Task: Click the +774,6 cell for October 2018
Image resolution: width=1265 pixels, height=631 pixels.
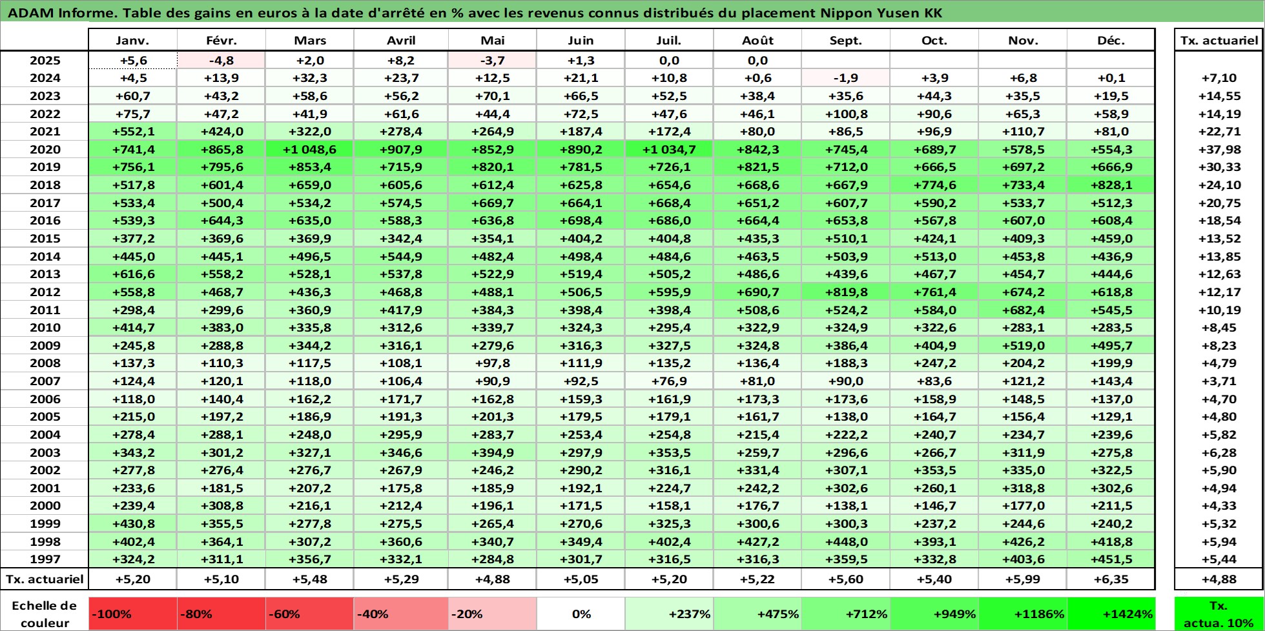Action: click(934, 185)
